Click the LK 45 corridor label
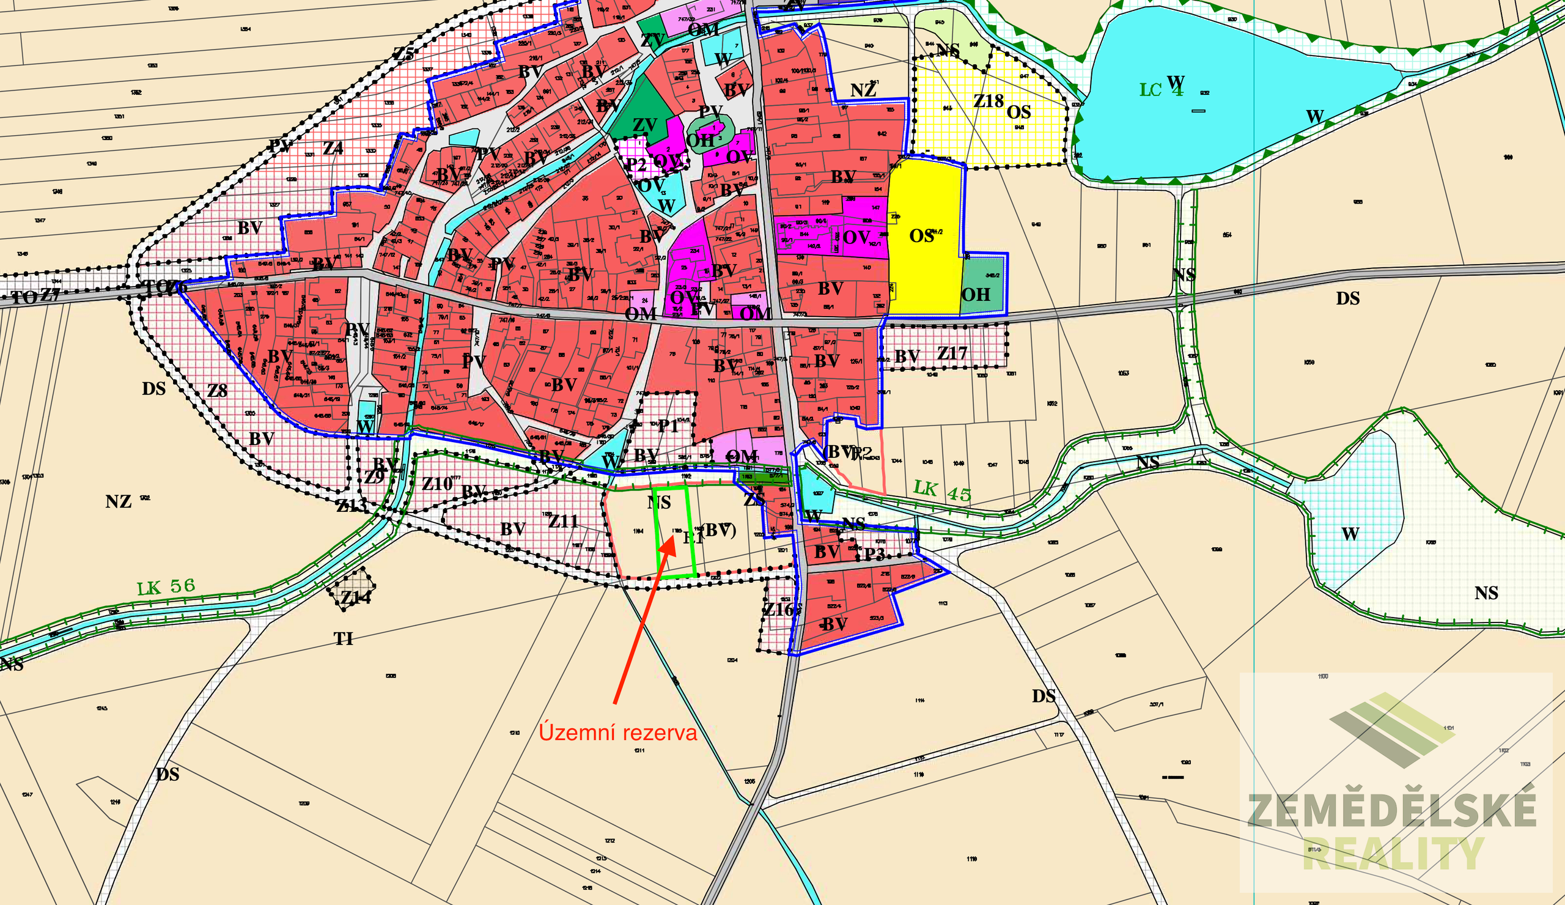The width and height of the screenshot is (1565, 905). (942, 490)
